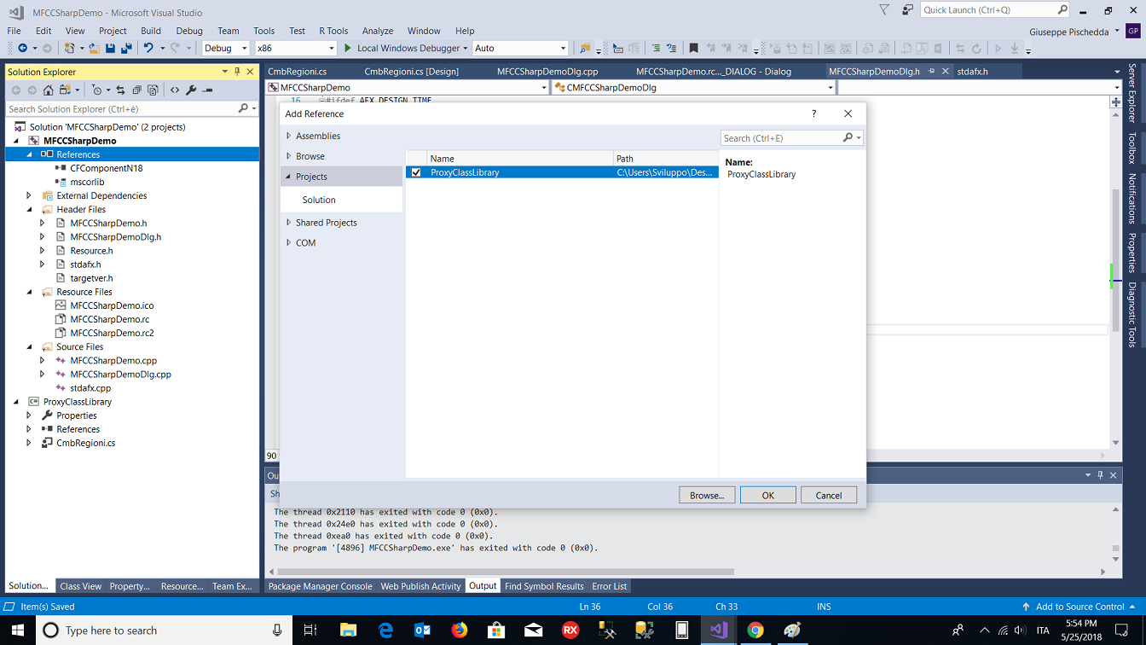Toggle auto-hide pin on Solution Explorer
Screen dimensions: 1146x645
tap(237, 72)
